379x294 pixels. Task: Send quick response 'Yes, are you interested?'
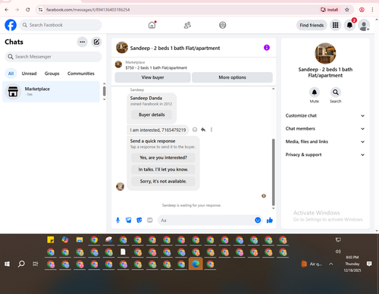[x=163, y=158]
